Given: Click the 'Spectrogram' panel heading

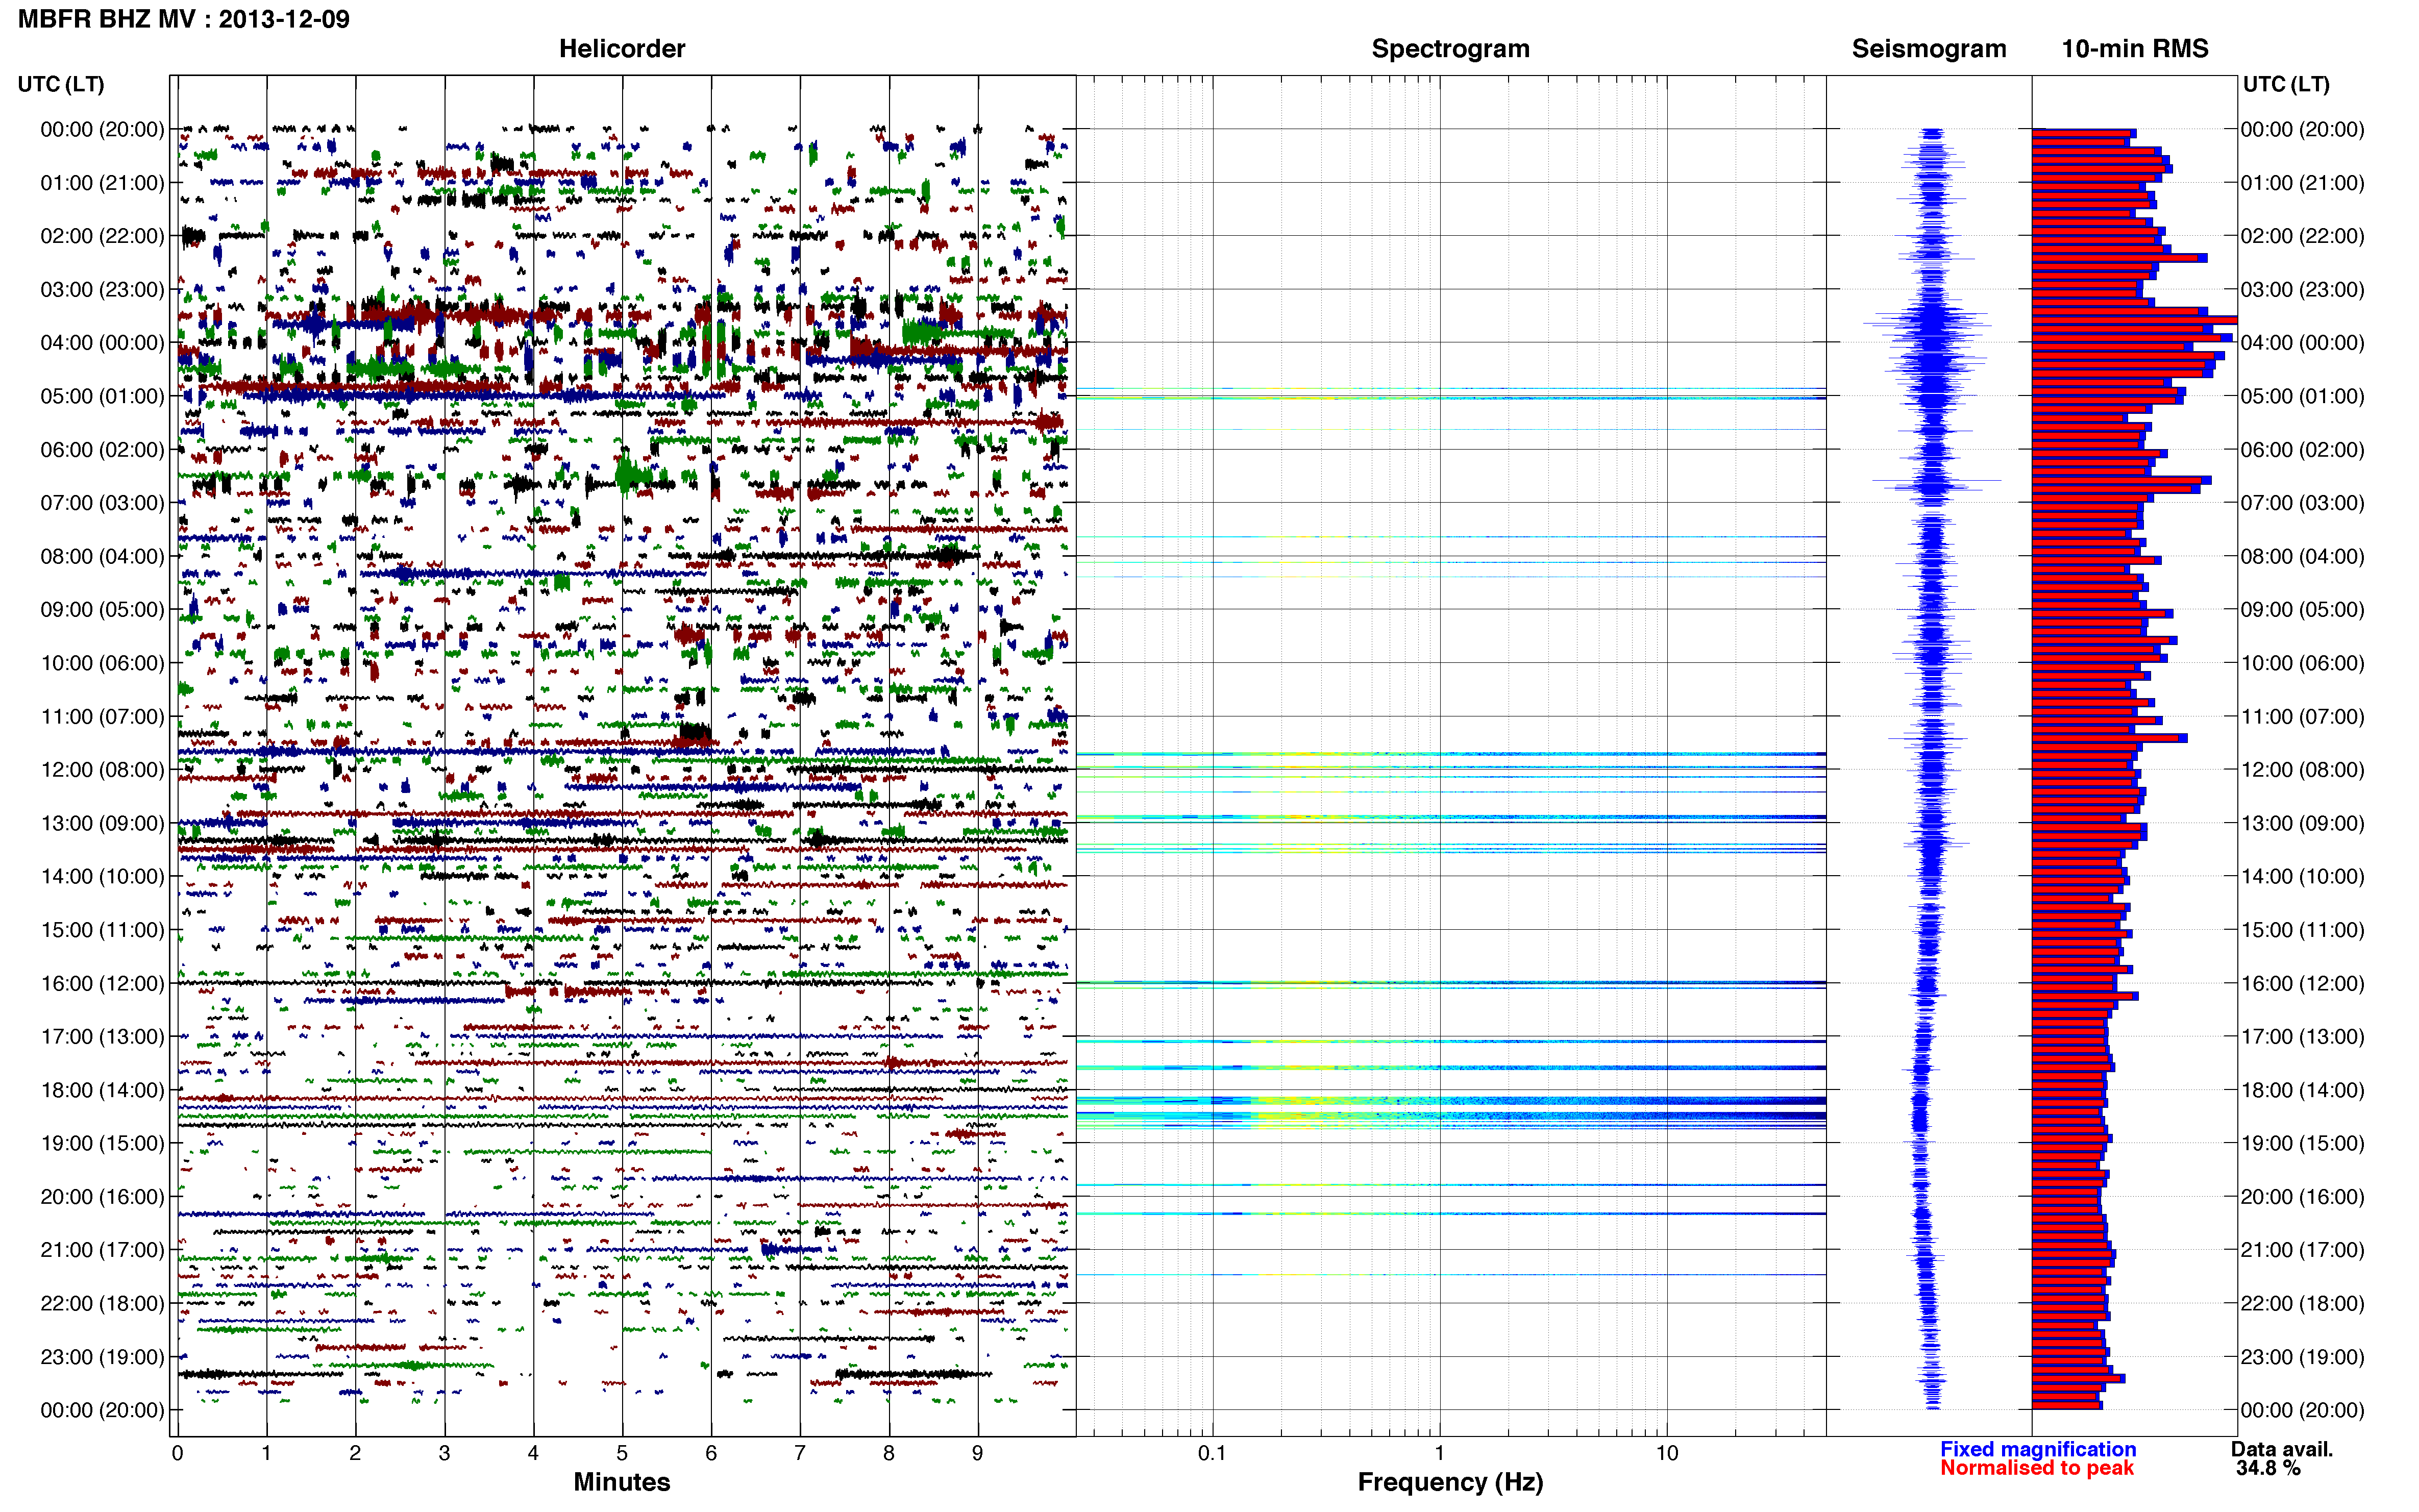Looking at the screenshot, I should 1450,49.
